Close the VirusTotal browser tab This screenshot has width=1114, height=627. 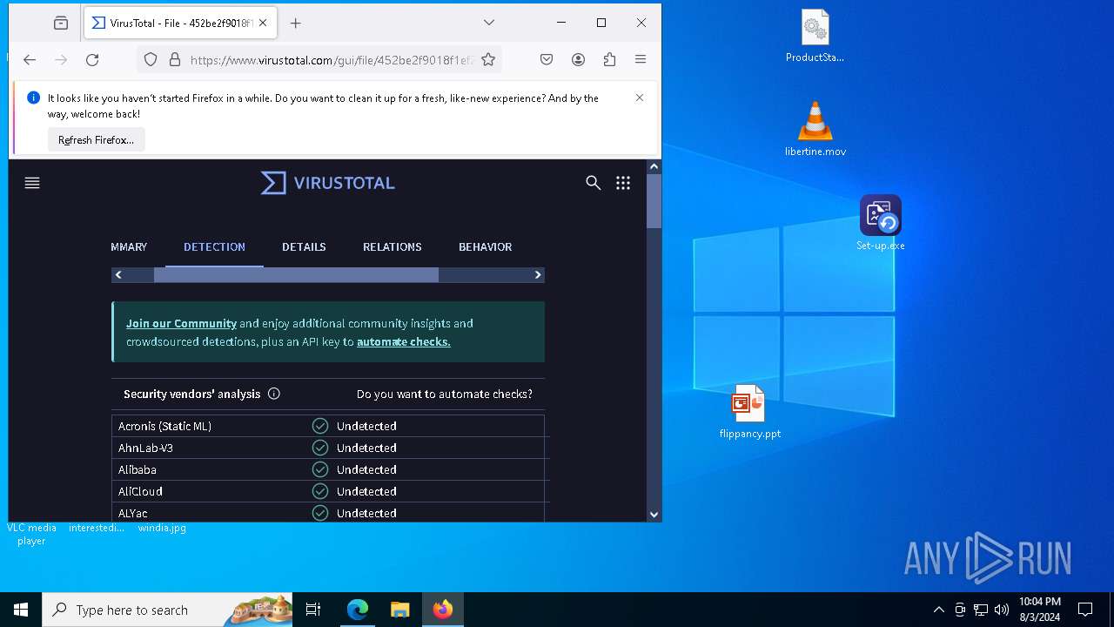pos(263,24)
